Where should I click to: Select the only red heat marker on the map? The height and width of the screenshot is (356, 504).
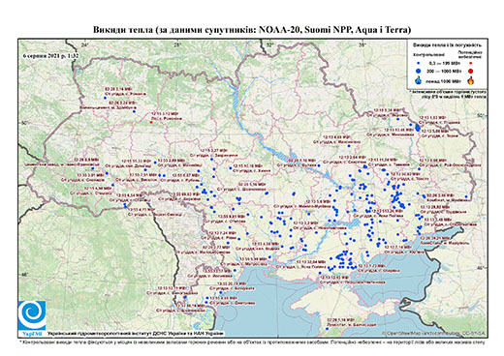[151, 122]
